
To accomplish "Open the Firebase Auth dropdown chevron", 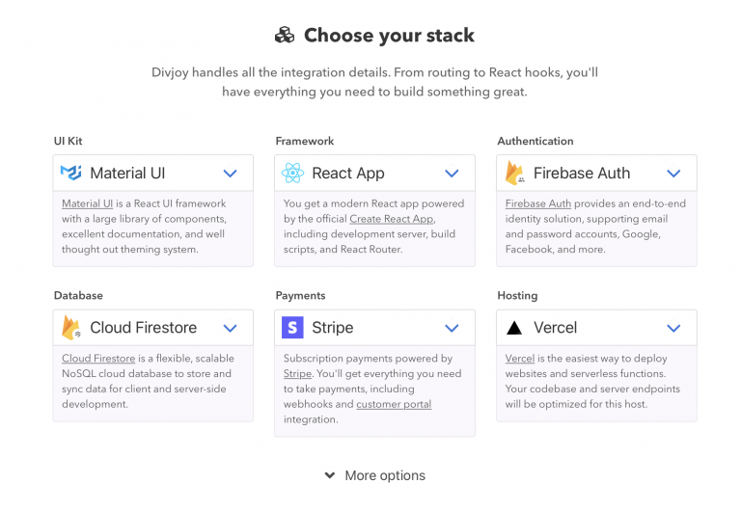I will pyautogui.click(x=673, y=174).
